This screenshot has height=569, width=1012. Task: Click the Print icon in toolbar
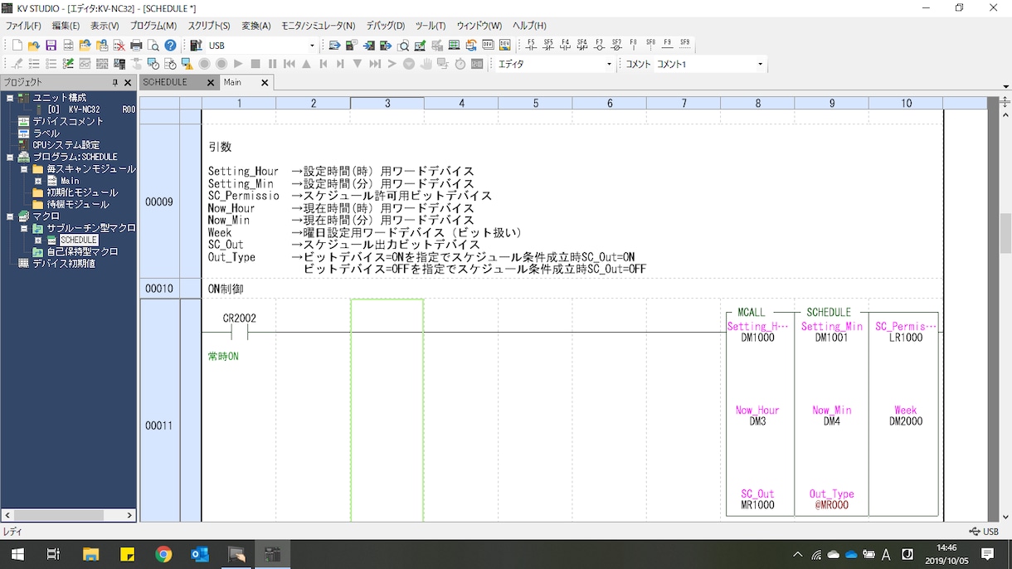tap(136, 46)
